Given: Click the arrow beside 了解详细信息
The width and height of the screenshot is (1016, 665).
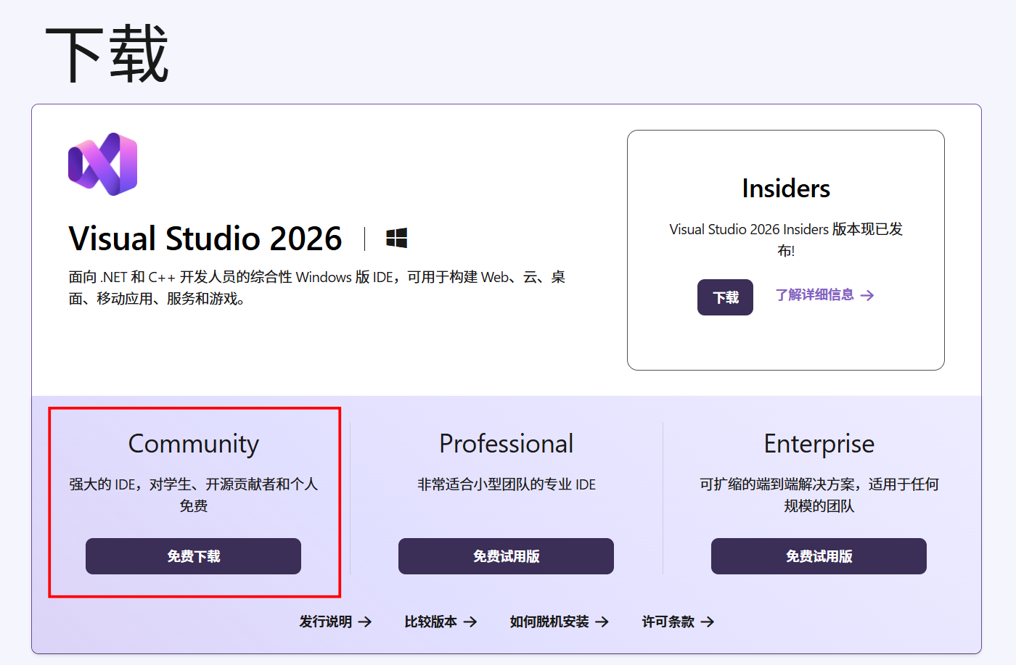Looking at the screenshot, I should click(x=867, y=295).
